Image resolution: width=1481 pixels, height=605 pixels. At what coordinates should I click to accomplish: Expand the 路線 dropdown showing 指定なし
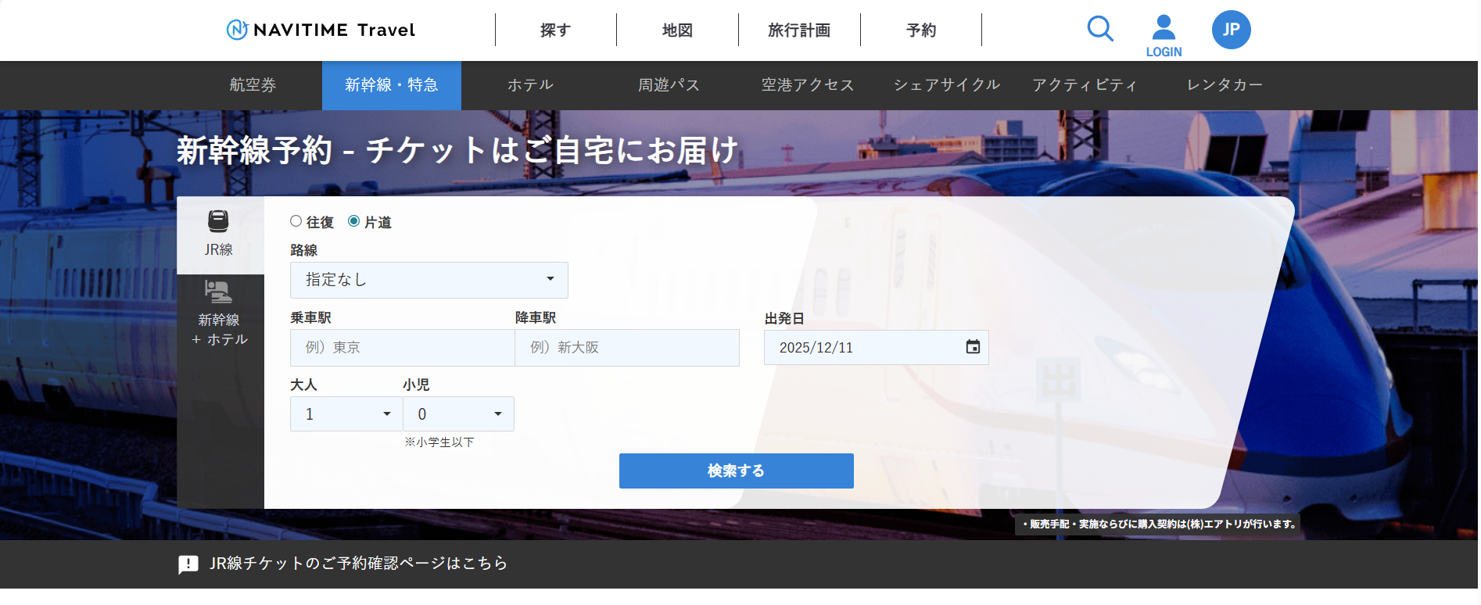(x=429, y=280)
